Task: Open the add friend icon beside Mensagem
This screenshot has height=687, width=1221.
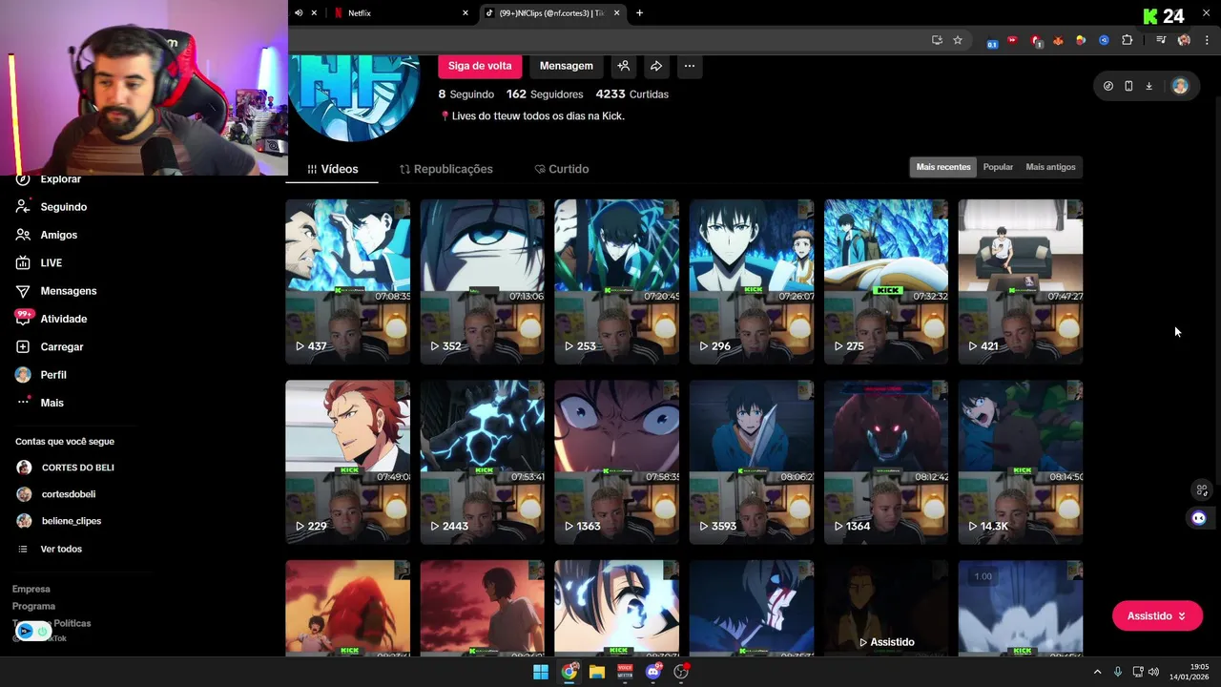Action: click(623, 66)
